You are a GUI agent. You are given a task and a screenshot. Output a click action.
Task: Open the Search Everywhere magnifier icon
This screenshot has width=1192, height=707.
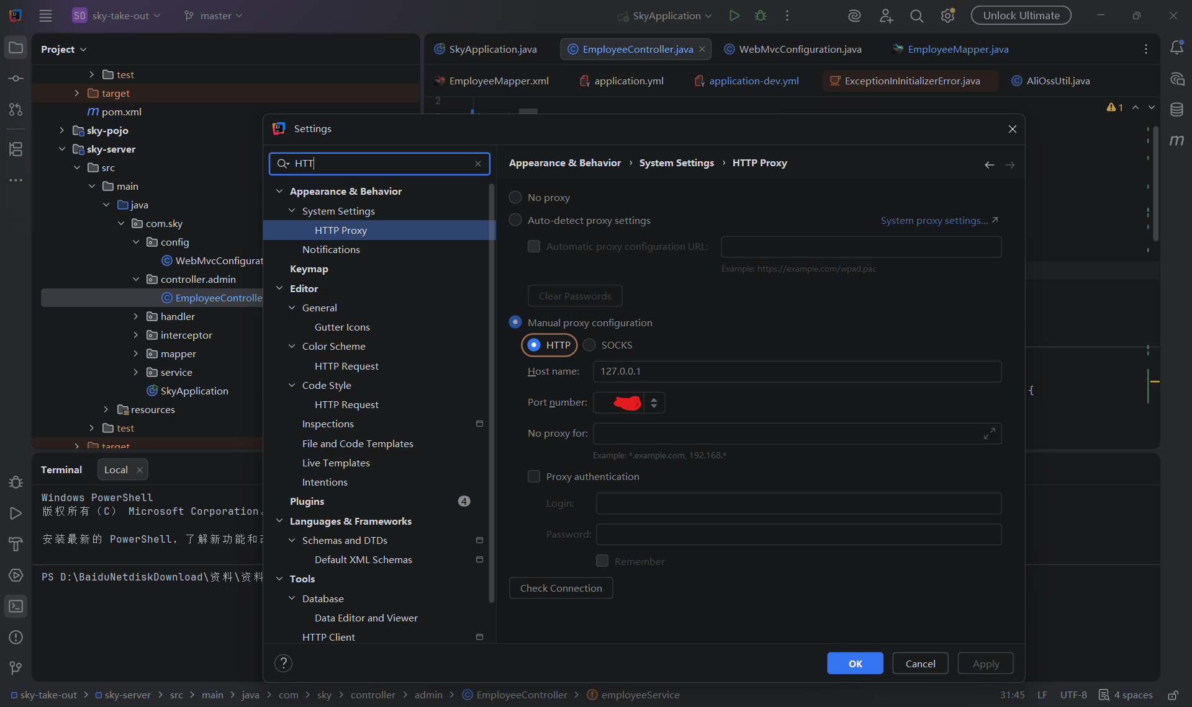click(916, 16)
